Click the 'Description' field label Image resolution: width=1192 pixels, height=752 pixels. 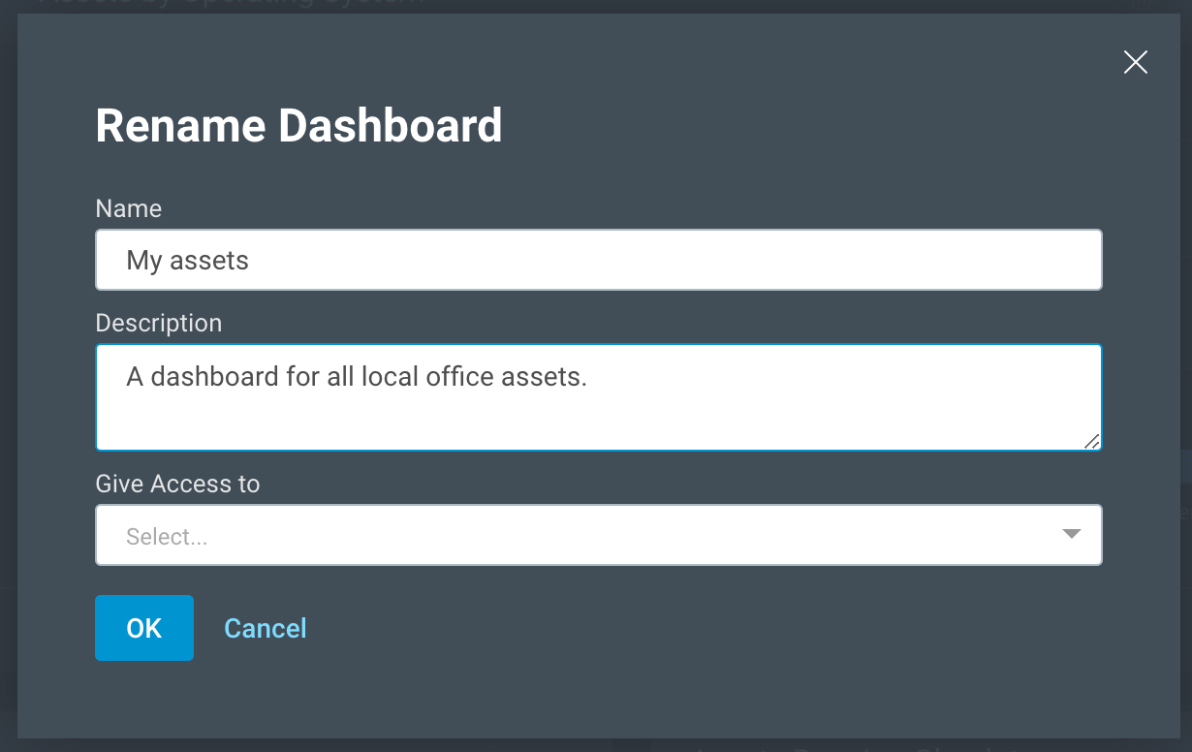(x=159, y=323)
